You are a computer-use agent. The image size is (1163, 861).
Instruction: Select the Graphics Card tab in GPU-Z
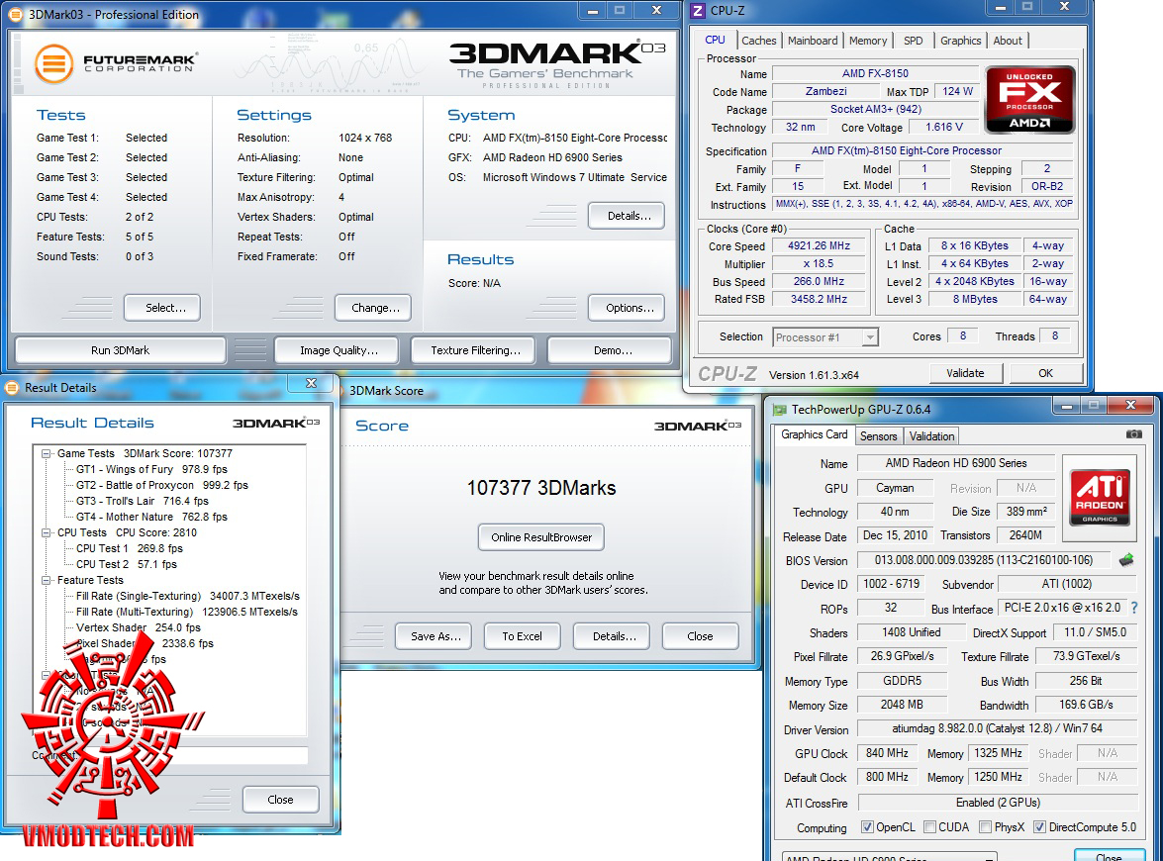click(814, 434)
